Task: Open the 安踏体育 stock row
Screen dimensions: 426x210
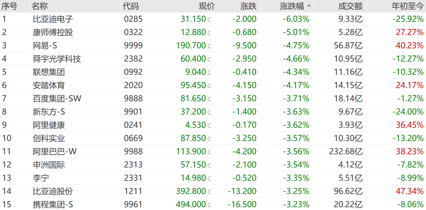Action: coord(49,85)
